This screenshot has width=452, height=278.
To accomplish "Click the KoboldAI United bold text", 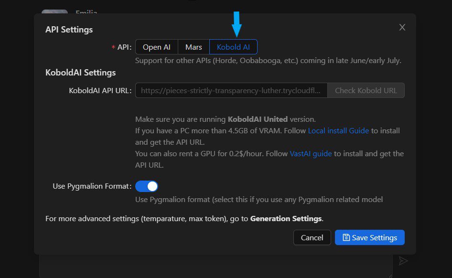I will tap(258, 119).
